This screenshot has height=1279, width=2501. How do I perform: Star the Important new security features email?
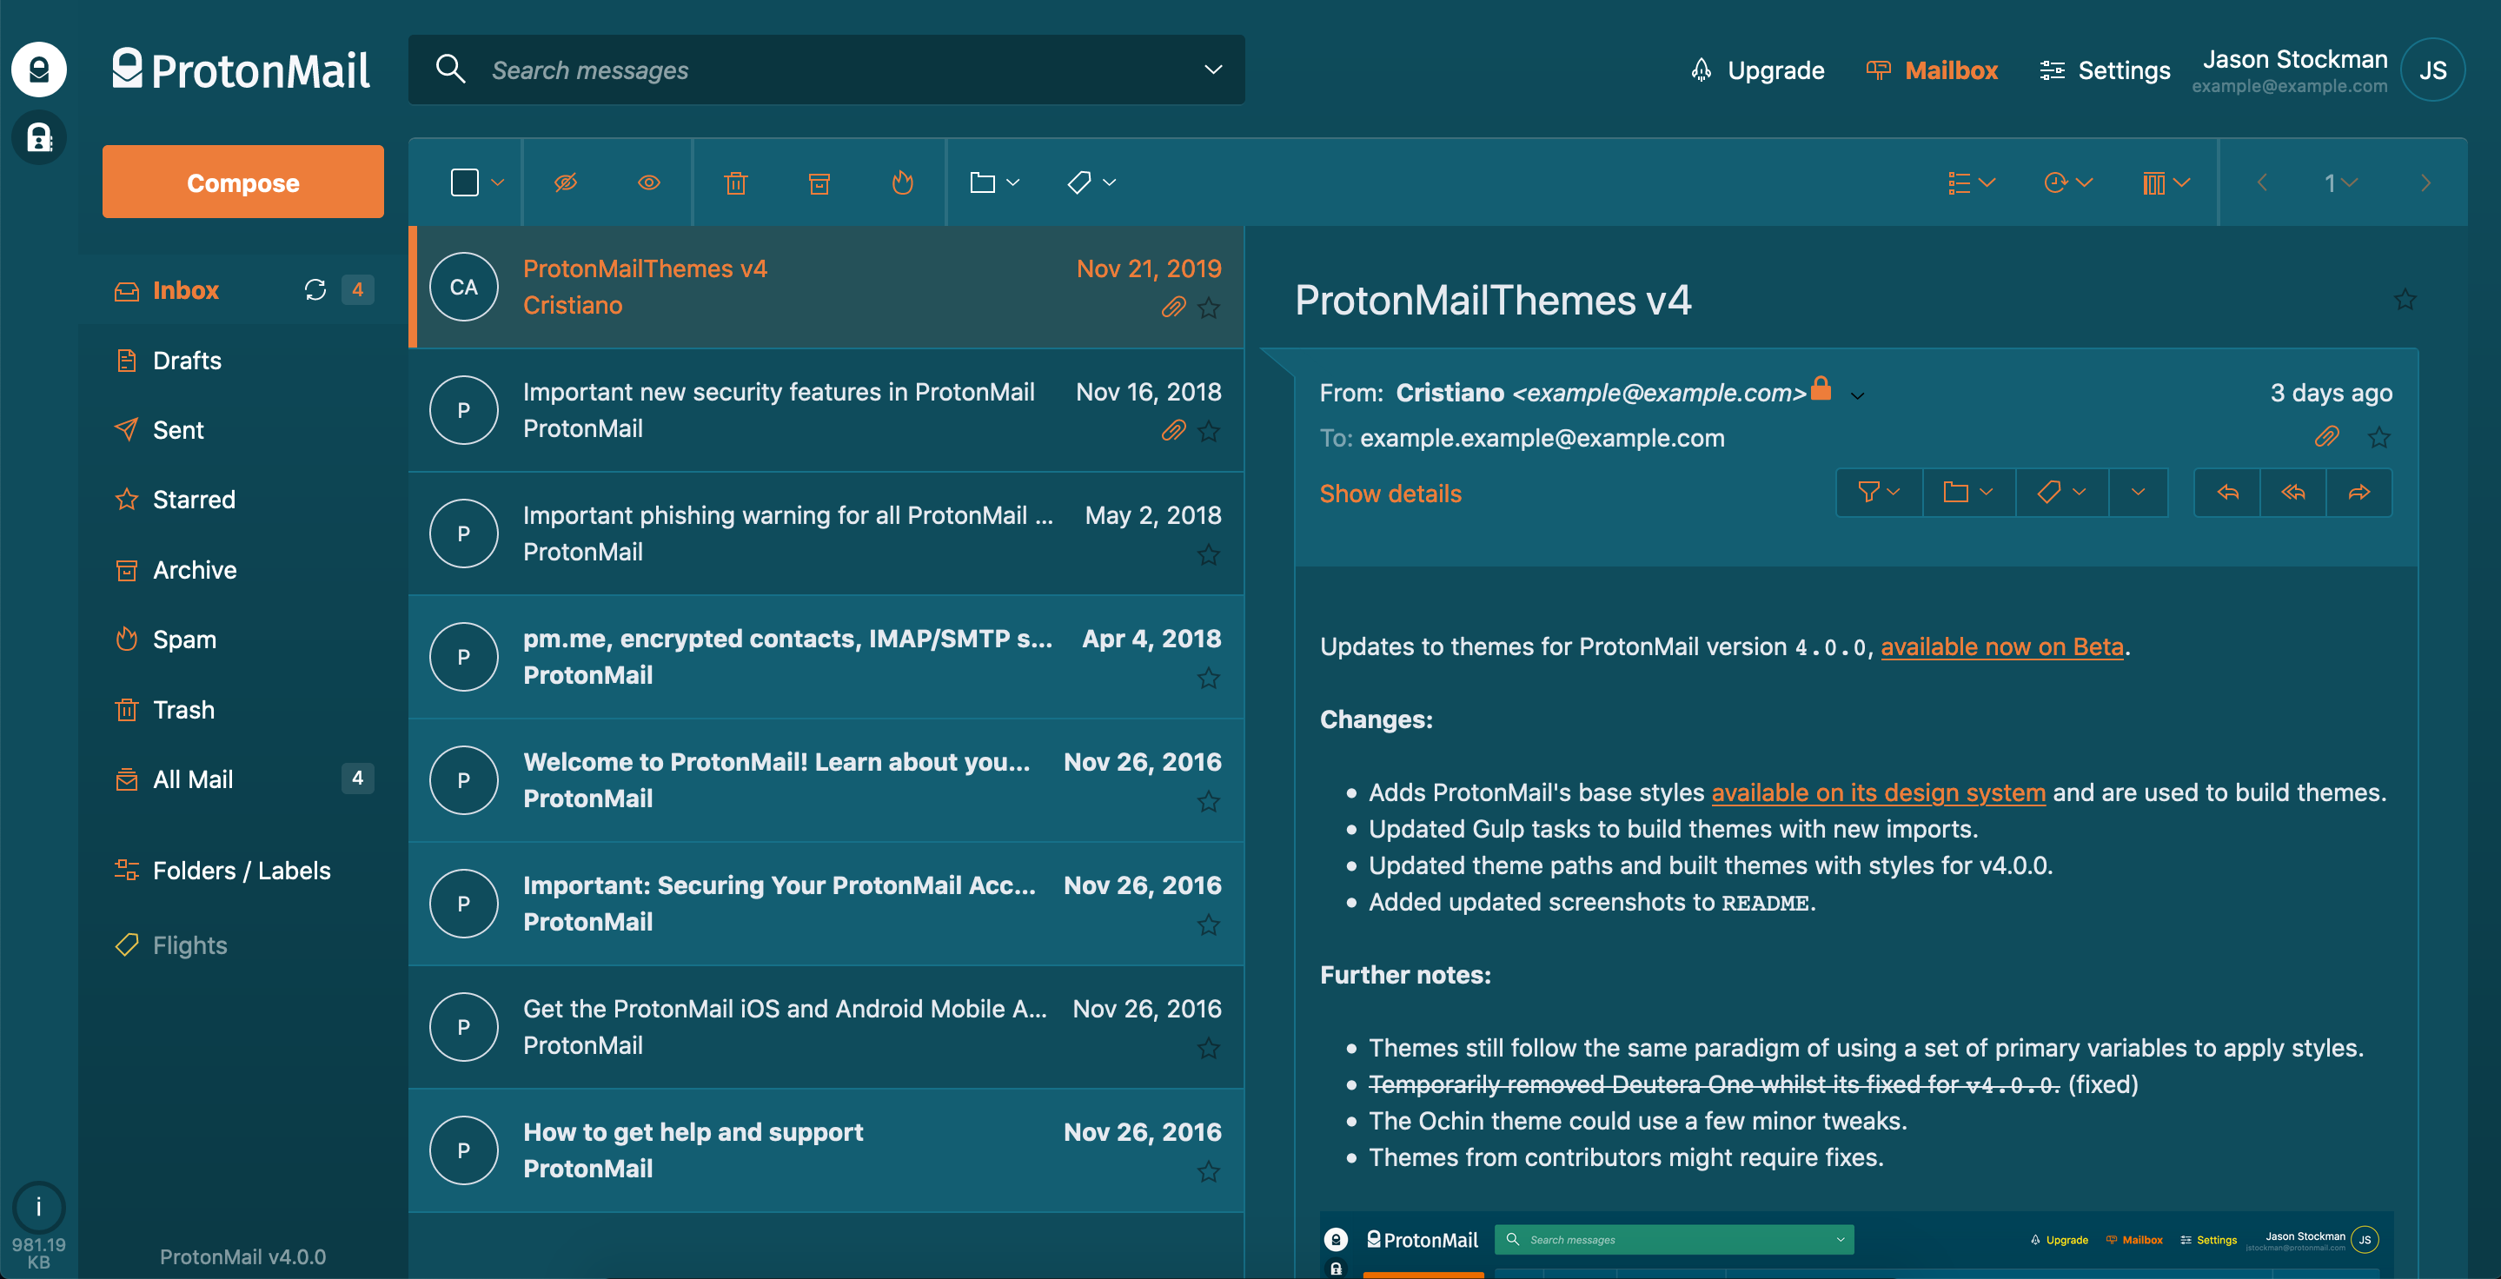tap(1209, 431)
